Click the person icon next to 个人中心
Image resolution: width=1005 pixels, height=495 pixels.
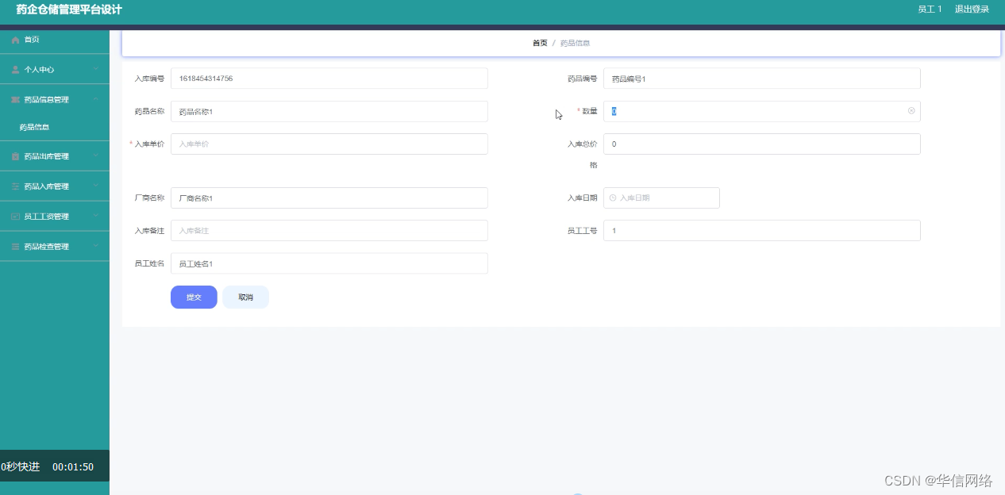coord(14,69)
